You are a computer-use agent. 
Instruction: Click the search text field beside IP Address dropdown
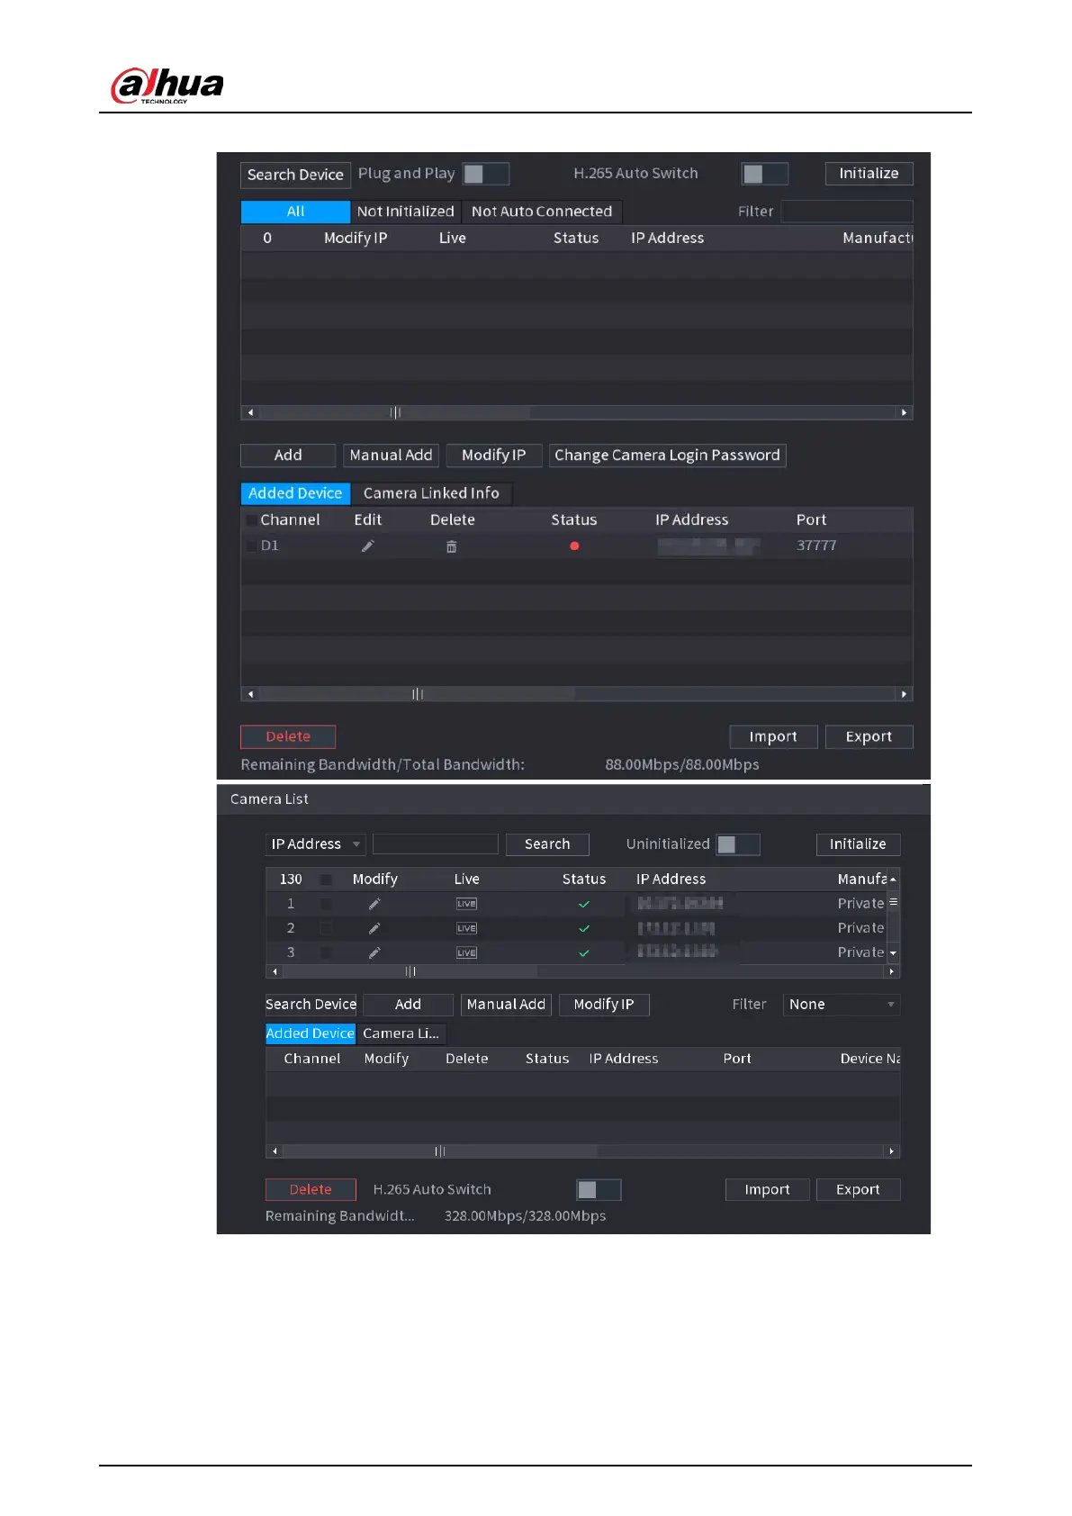pos(436,844)
